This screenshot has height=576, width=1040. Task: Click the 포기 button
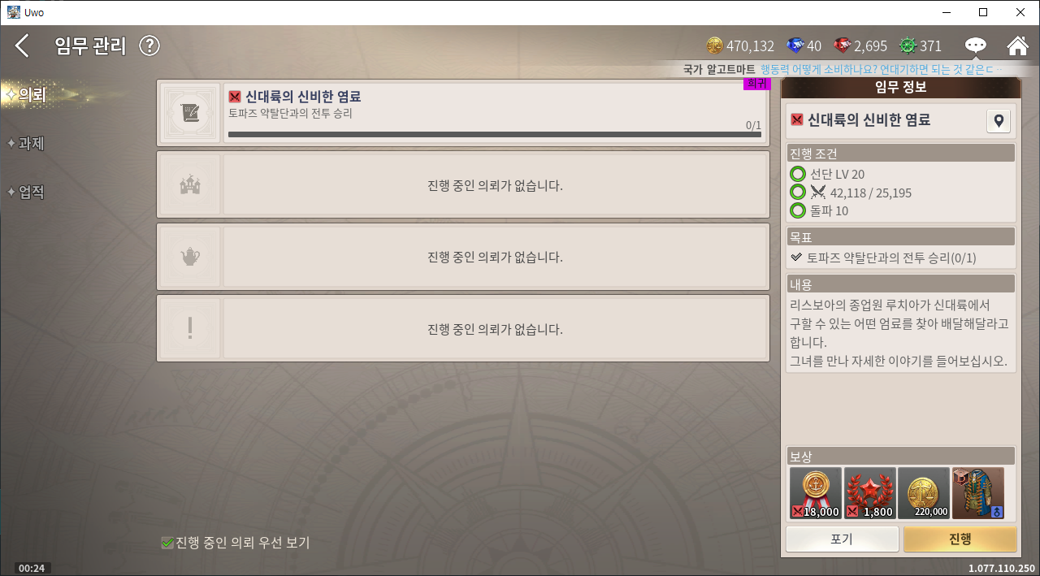point(843,539)
